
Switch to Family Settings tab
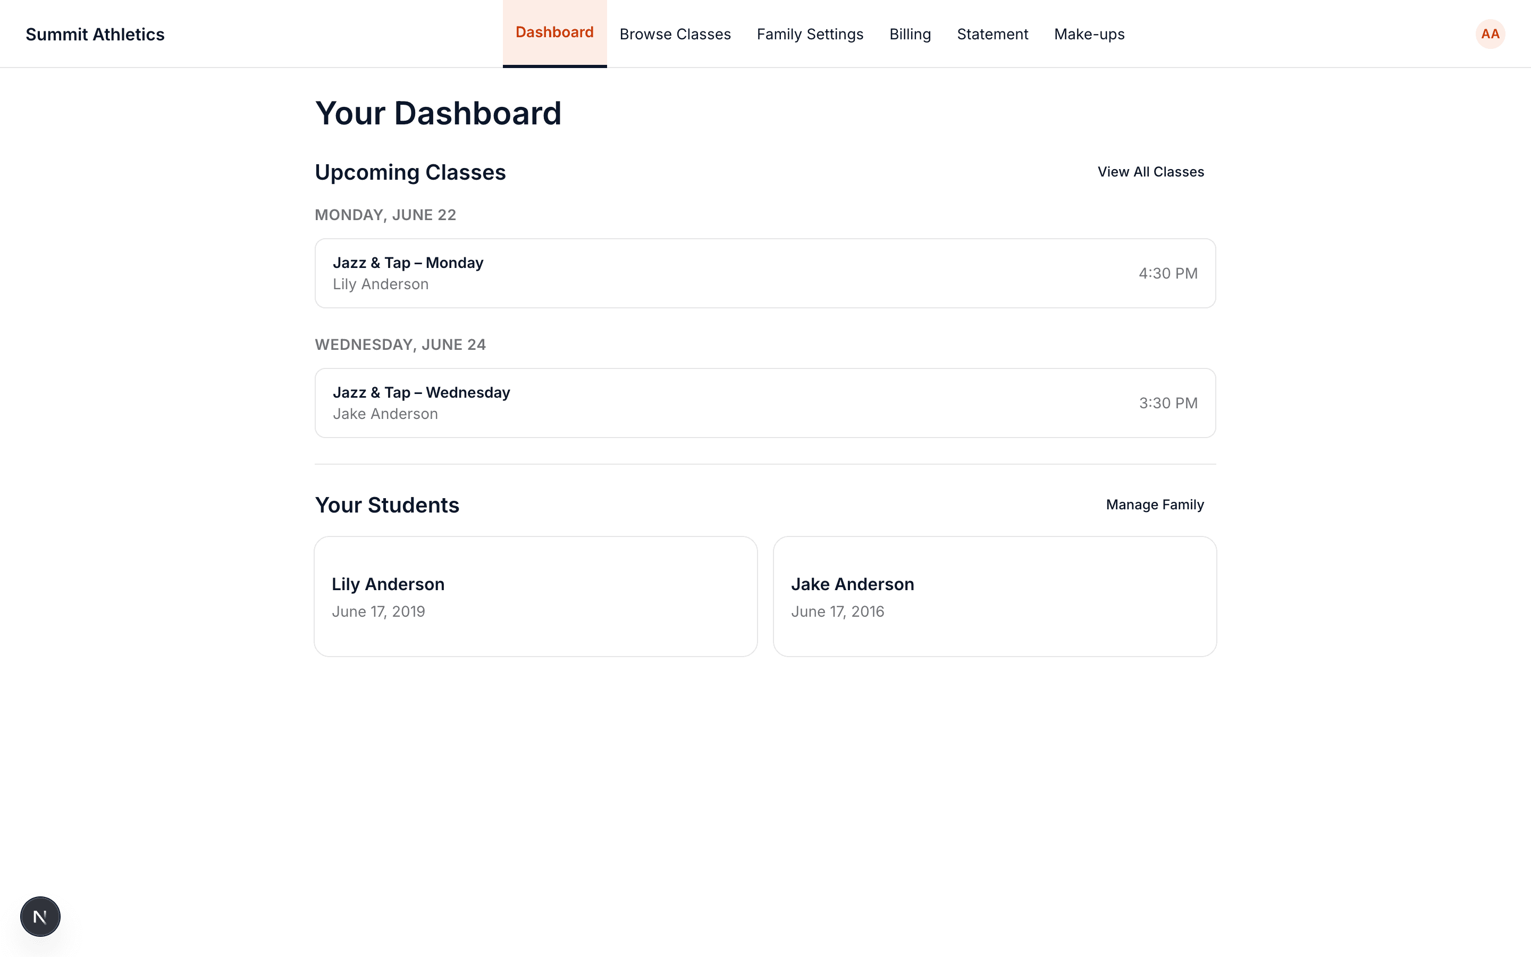pos(810,34)
